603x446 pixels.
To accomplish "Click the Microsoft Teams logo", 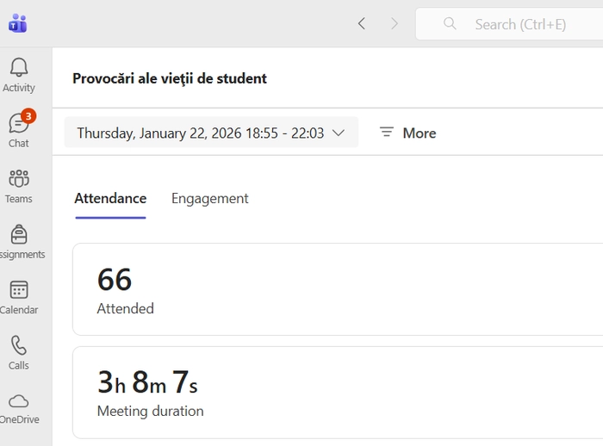I will coord(18,23).
